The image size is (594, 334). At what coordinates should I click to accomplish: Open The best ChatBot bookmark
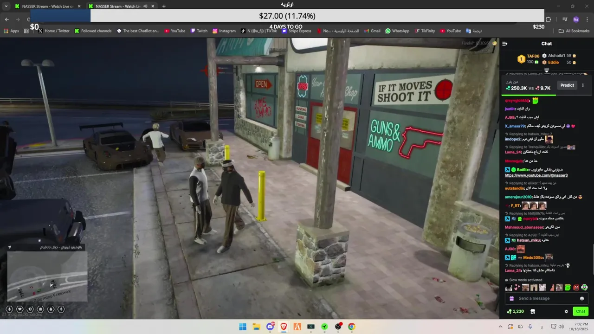(138, 31)
